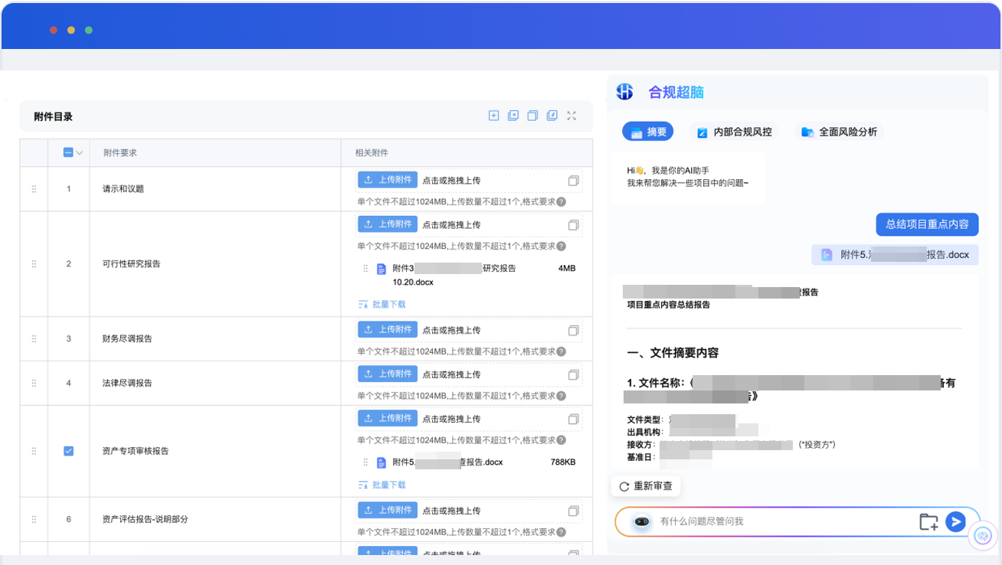Toggle fullscreen for the 附件目录 panel
Screen dimensions: 1002x565
pyautogui.click(x=571, y=116)
